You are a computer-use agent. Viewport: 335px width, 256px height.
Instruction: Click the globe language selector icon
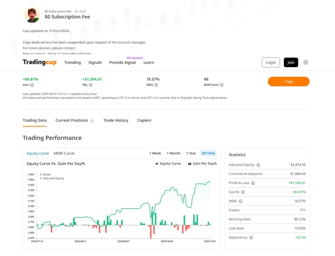pyautogui.click(x=306, y=62)
